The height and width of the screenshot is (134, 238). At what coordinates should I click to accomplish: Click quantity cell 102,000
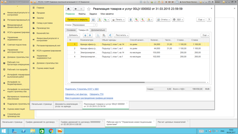[155, 57]
